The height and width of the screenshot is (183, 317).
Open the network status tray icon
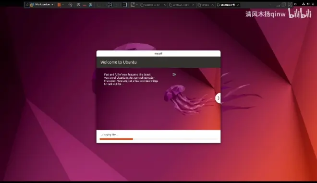tap(304, 4)
